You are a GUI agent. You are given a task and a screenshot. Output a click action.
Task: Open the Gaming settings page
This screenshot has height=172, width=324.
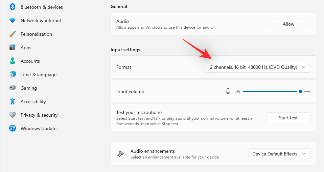tap(29, 88)
